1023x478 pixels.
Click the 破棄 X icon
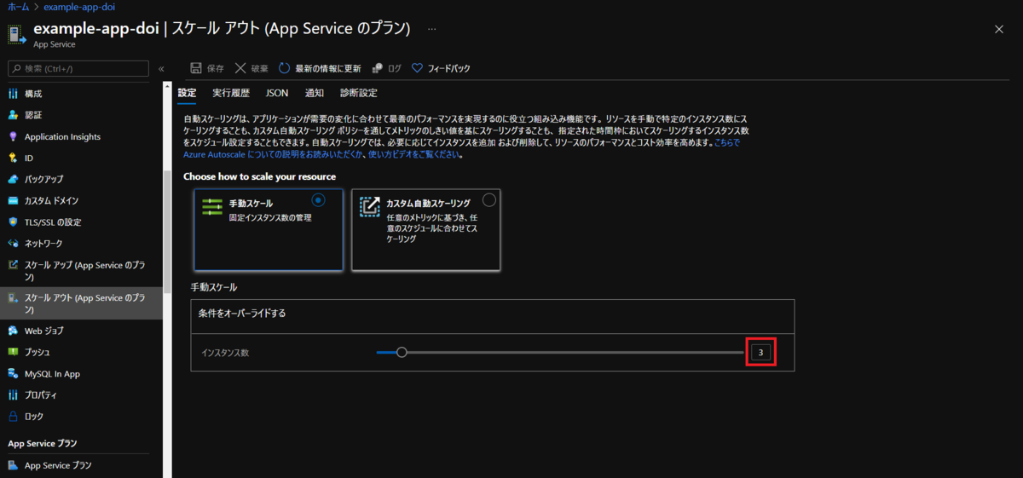[x=240, y=68]
